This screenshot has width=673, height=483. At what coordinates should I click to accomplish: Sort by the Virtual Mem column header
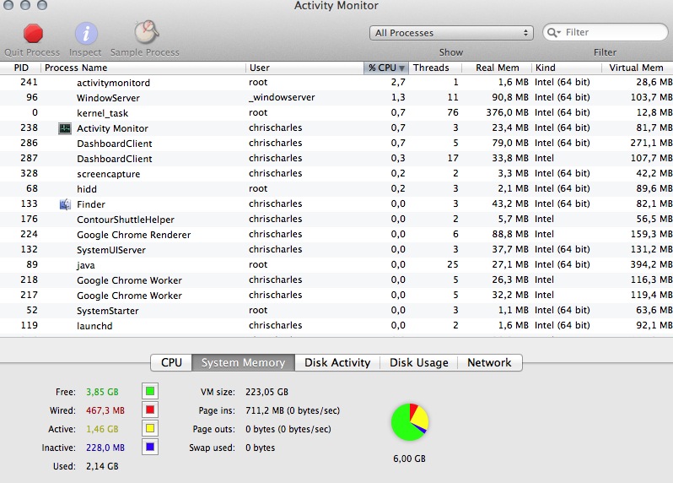coord(638,68)
